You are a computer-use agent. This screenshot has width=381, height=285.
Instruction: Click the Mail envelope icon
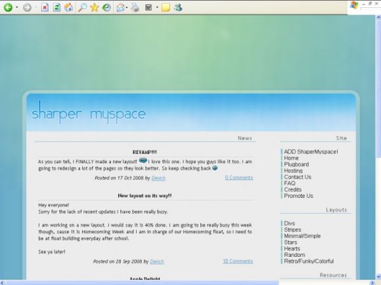tap(120, 7)
